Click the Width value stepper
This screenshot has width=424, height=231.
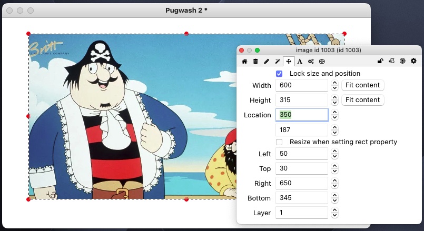(x=334, y=85)
